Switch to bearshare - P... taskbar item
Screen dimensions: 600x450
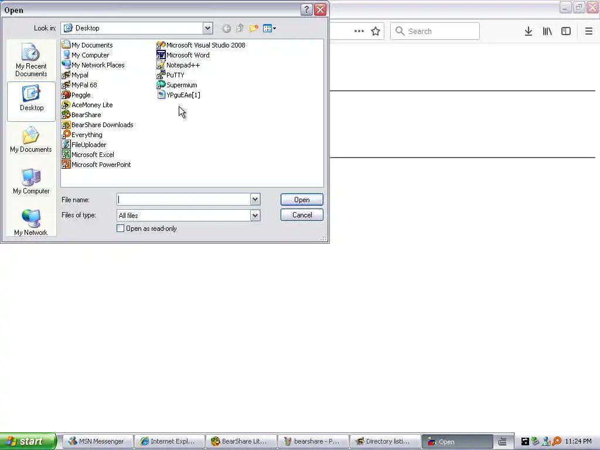tap(313, 441)
